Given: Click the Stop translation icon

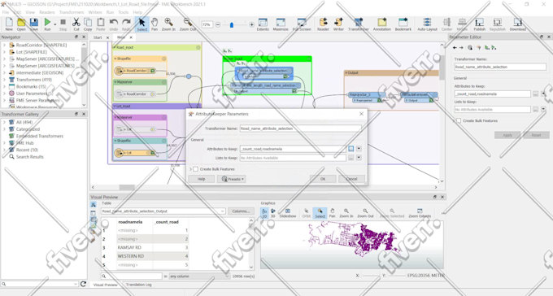Looking at the screenshot, I should (63, 24).
